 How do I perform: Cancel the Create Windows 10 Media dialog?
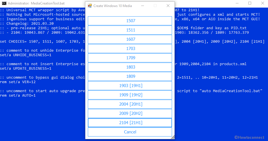pos(130,132)
